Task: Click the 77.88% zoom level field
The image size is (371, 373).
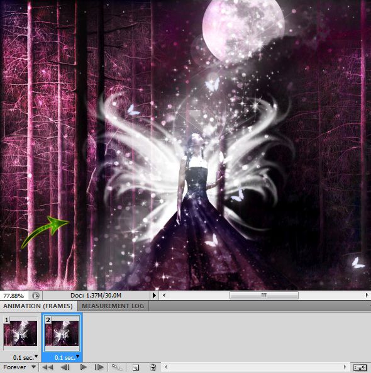Action: [x=14, y=296]
